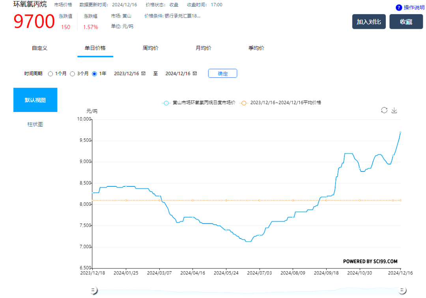426x298 pixels.
Task: Click the 环氧氯丙烷 product title
Action: click(x=30, y=4)
